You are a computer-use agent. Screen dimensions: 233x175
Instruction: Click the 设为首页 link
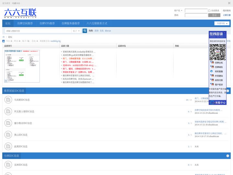point(6,3)
